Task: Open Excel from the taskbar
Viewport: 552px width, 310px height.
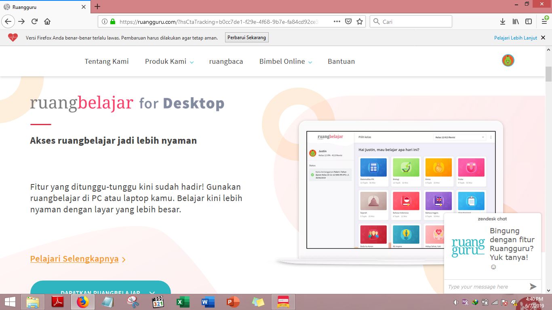Action: pos(183,302)
